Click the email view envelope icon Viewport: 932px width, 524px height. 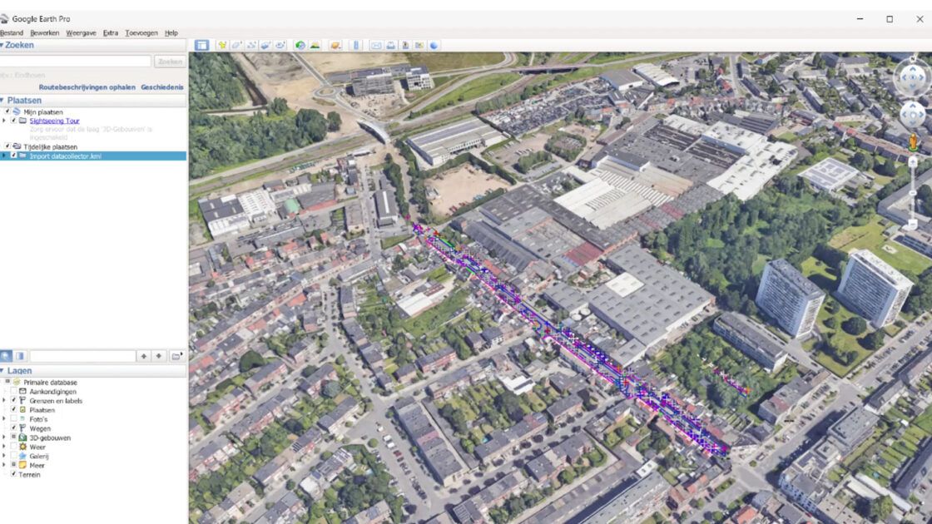tap(376, 45)
